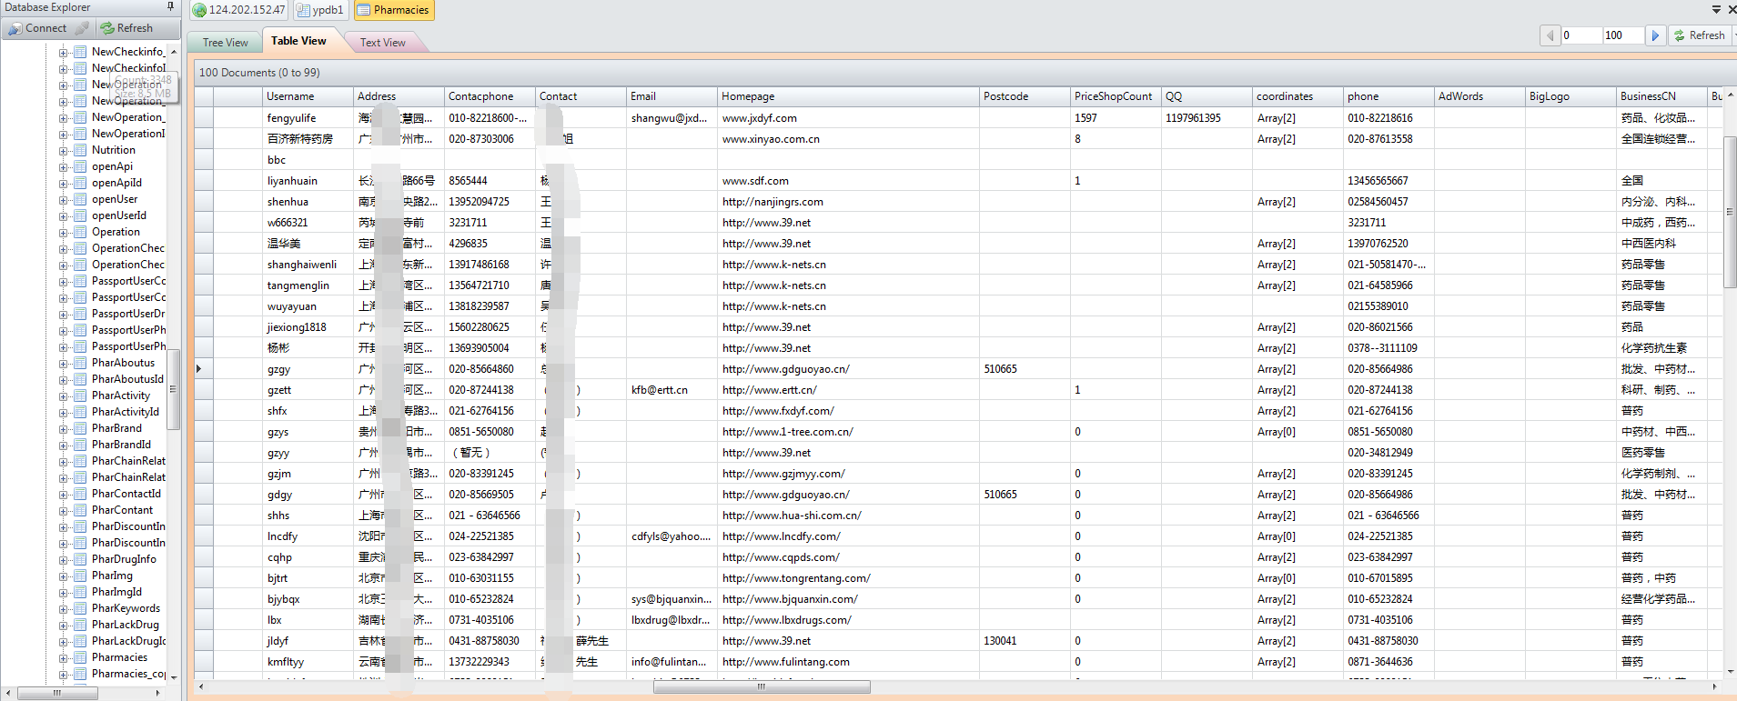Click the explorer tree vertical scrollbar thumb
This screenshot has width=1737, height=701.
173,389
